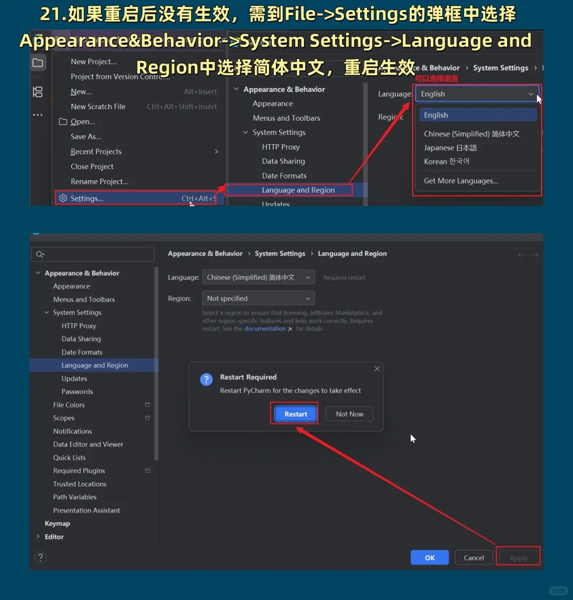Click the blue question mark dialog icon

(x=206, y=380)
